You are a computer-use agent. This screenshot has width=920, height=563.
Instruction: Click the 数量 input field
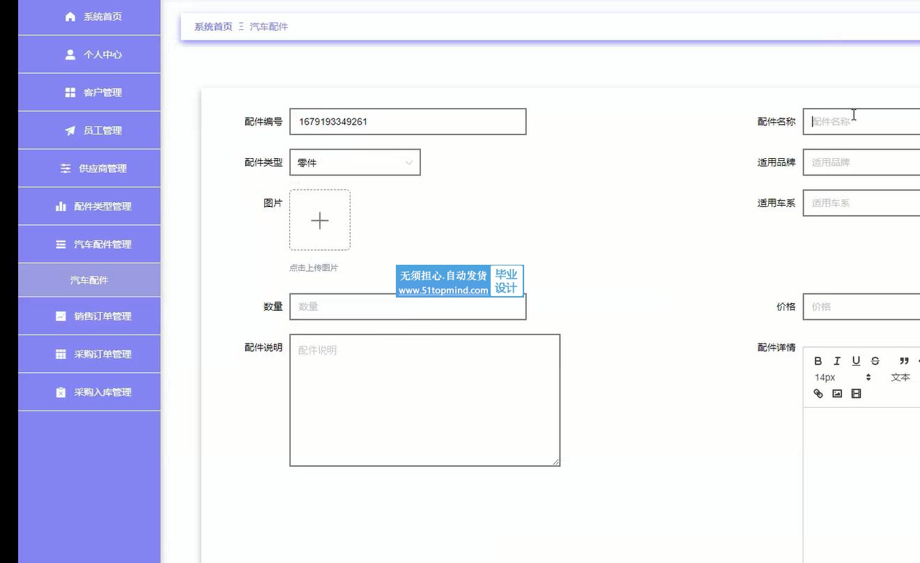408,307
